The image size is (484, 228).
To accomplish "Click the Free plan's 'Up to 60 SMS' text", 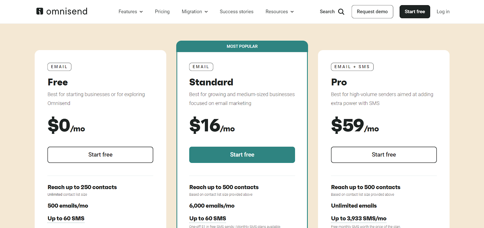I will pyautogui.click(x=66, y=218).
